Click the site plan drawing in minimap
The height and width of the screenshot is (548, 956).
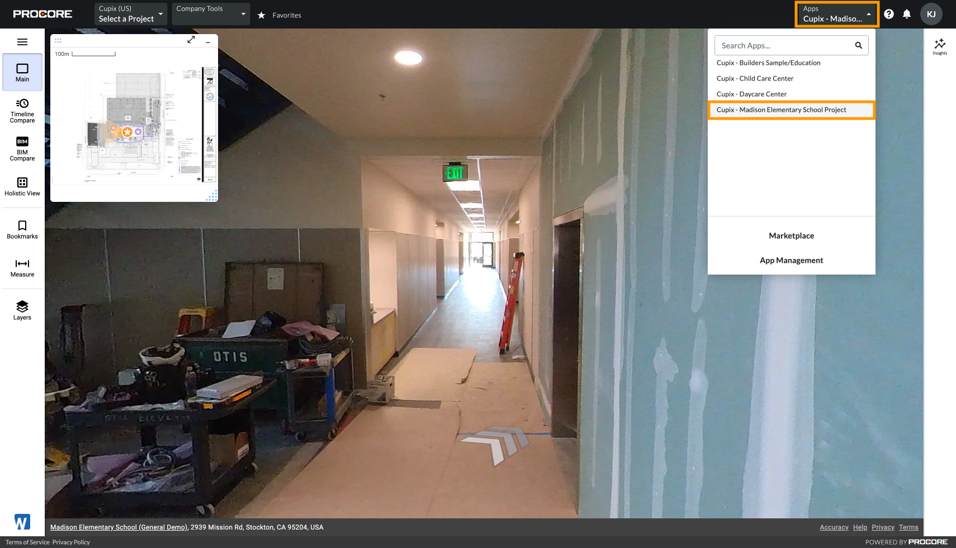click(x=134, y=126)
